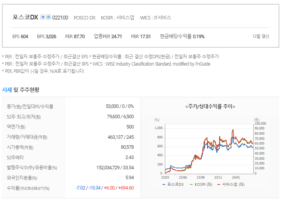Click the WICS : IT서비스 label
This screenshot has width=282, height=199.
pyautogui.click(x=155, y=18)
